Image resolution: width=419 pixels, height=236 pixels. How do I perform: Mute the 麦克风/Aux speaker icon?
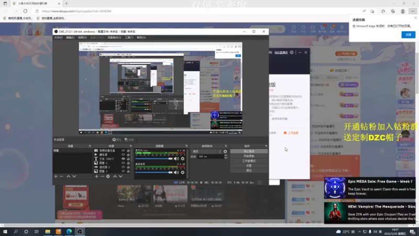(x=176, y=159)
